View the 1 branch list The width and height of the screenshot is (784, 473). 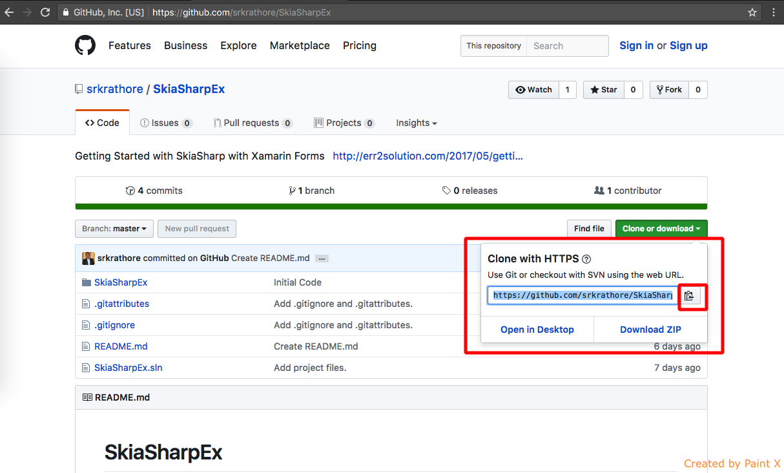pos(312,191)
